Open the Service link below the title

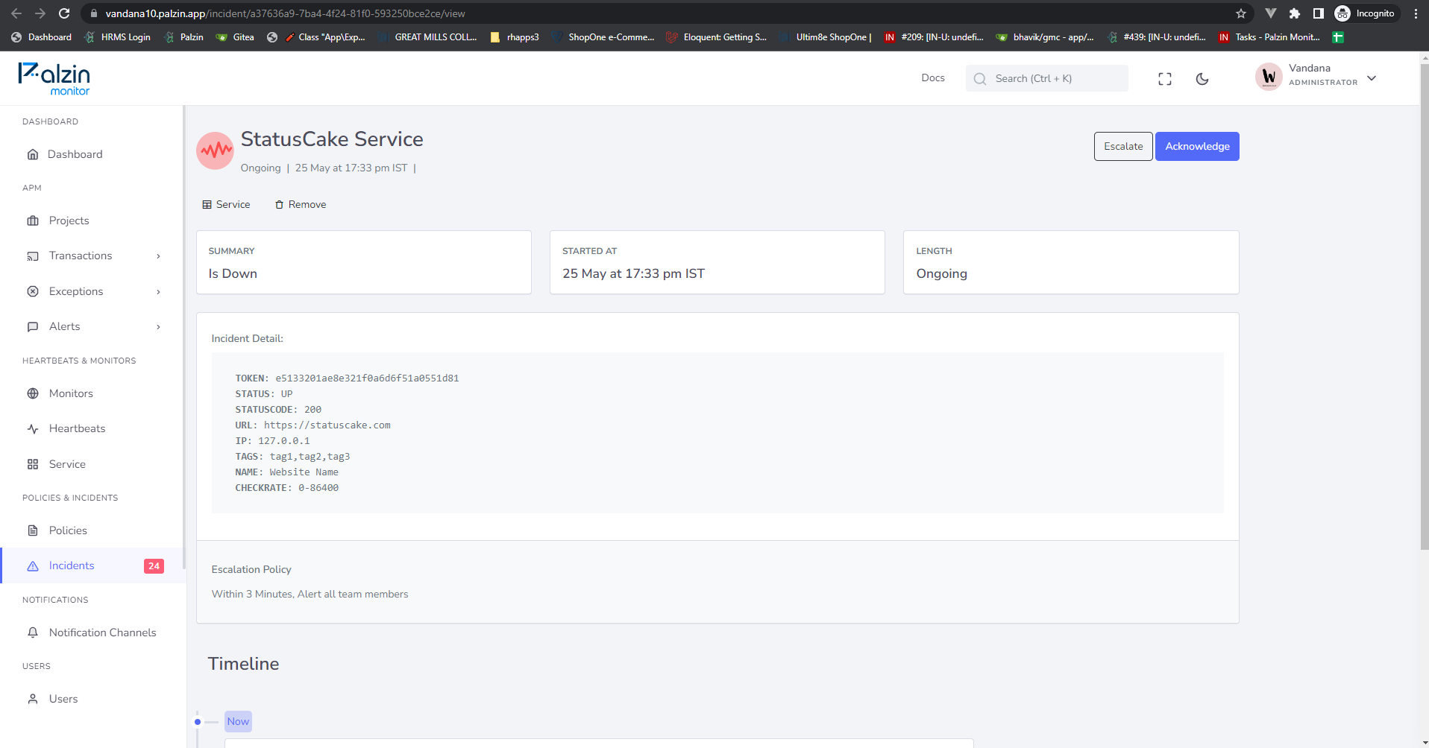(x=226, y=205)
